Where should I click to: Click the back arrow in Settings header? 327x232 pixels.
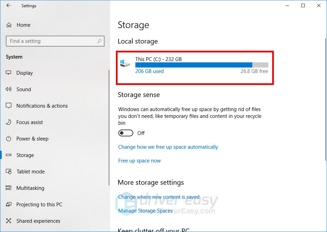coord(9,5)
